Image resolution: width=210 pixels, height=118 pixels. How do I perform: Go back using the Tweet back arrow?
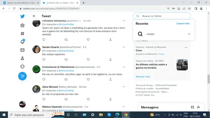coord(34,16)
